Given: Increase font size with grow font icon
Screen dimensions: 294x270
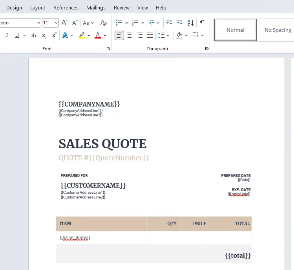Looking at the screenshot, I should [65, 23].
